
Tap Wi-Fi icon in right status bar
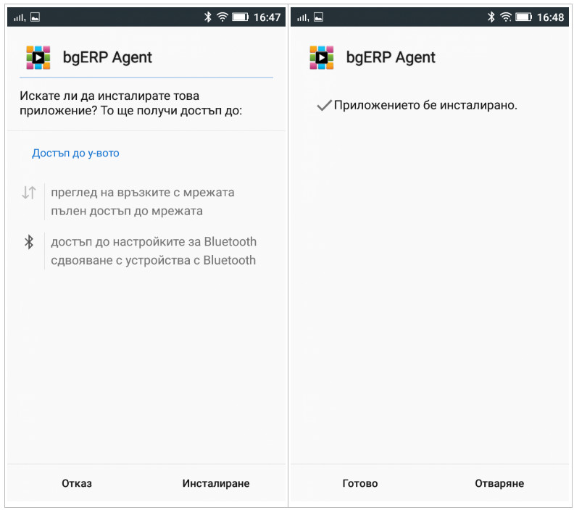pos(506,17)
